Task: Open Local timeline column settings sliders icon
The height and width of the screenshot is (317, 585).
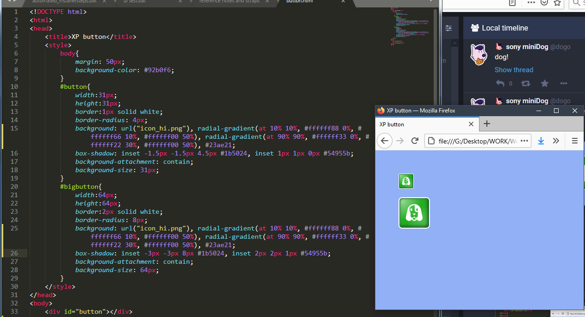Action: tap(448, 28)
